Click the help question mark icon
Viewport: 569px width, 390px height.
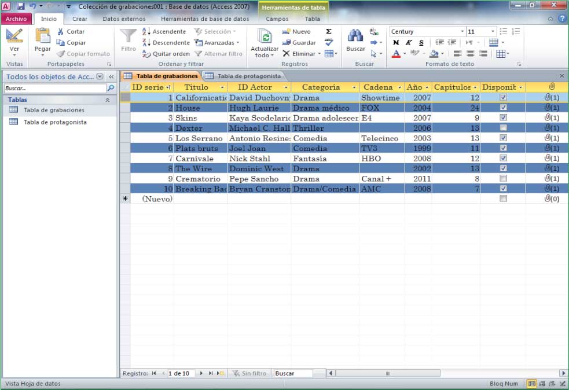(x=563, y=19)
